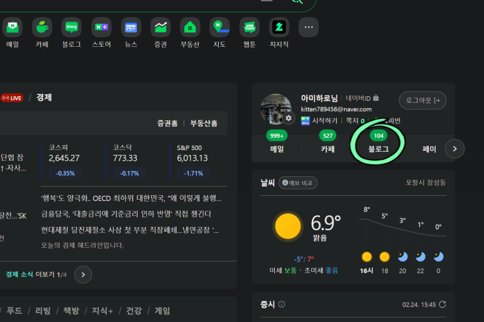
Task: Switch to the 리빙 topic tab
Action: [43, 310]
